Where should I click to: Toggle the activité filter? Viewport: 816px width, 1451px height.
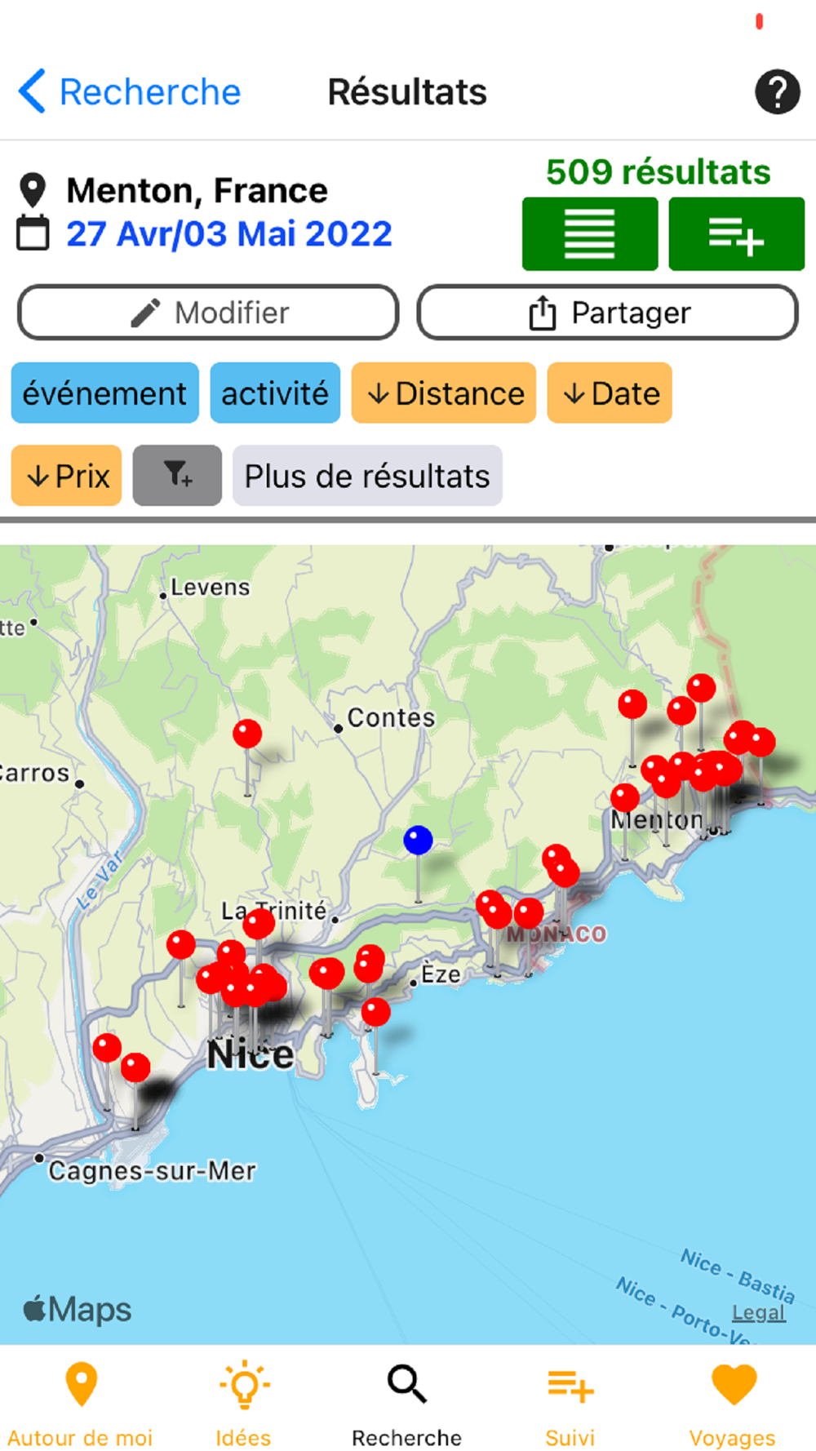[x=275, y=393]
